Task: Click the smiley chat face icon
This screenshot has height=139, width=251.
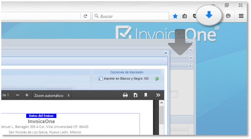Action: (x=228, y=16)
